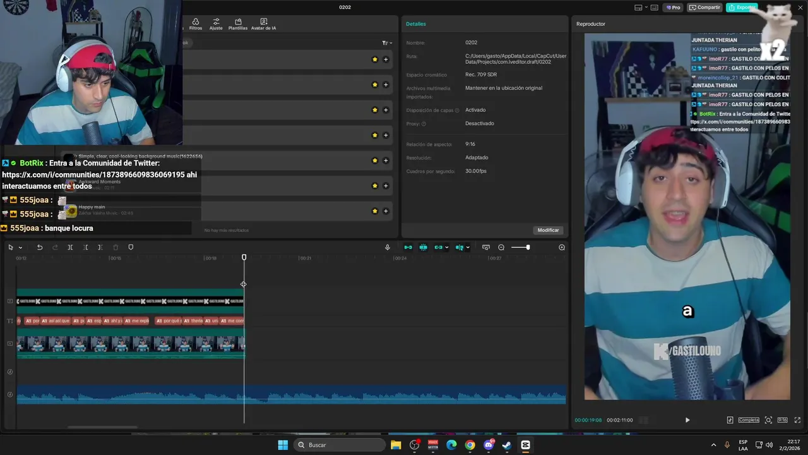Add Awkward Moments track with plus icon
The width and height of the screenshot is (808, 455).
tap(386, 186)
